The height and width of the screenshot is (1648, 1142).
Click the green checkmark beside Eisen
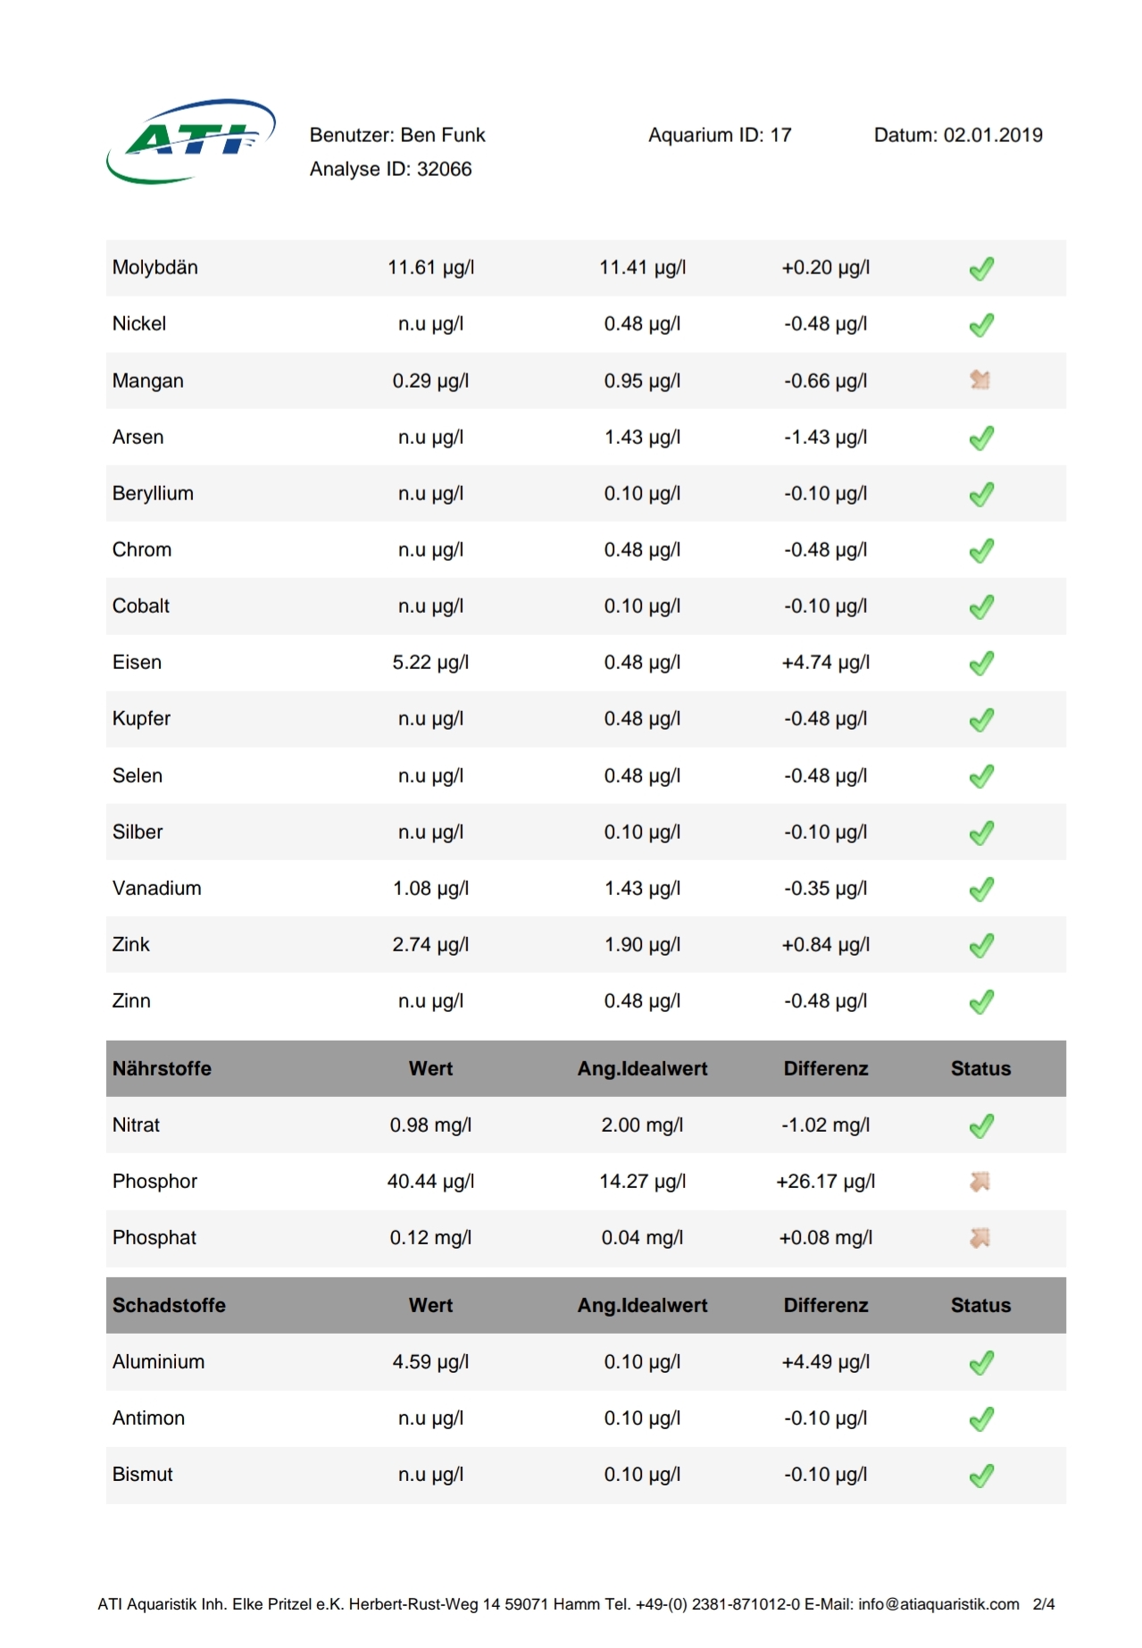tap(981, 663)
